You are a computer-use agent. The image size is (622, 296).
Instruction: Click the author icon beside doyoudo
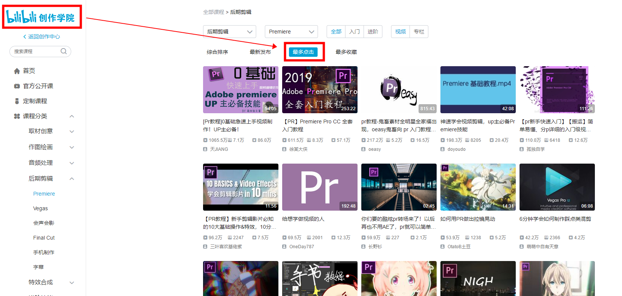[x=443, y=149]
